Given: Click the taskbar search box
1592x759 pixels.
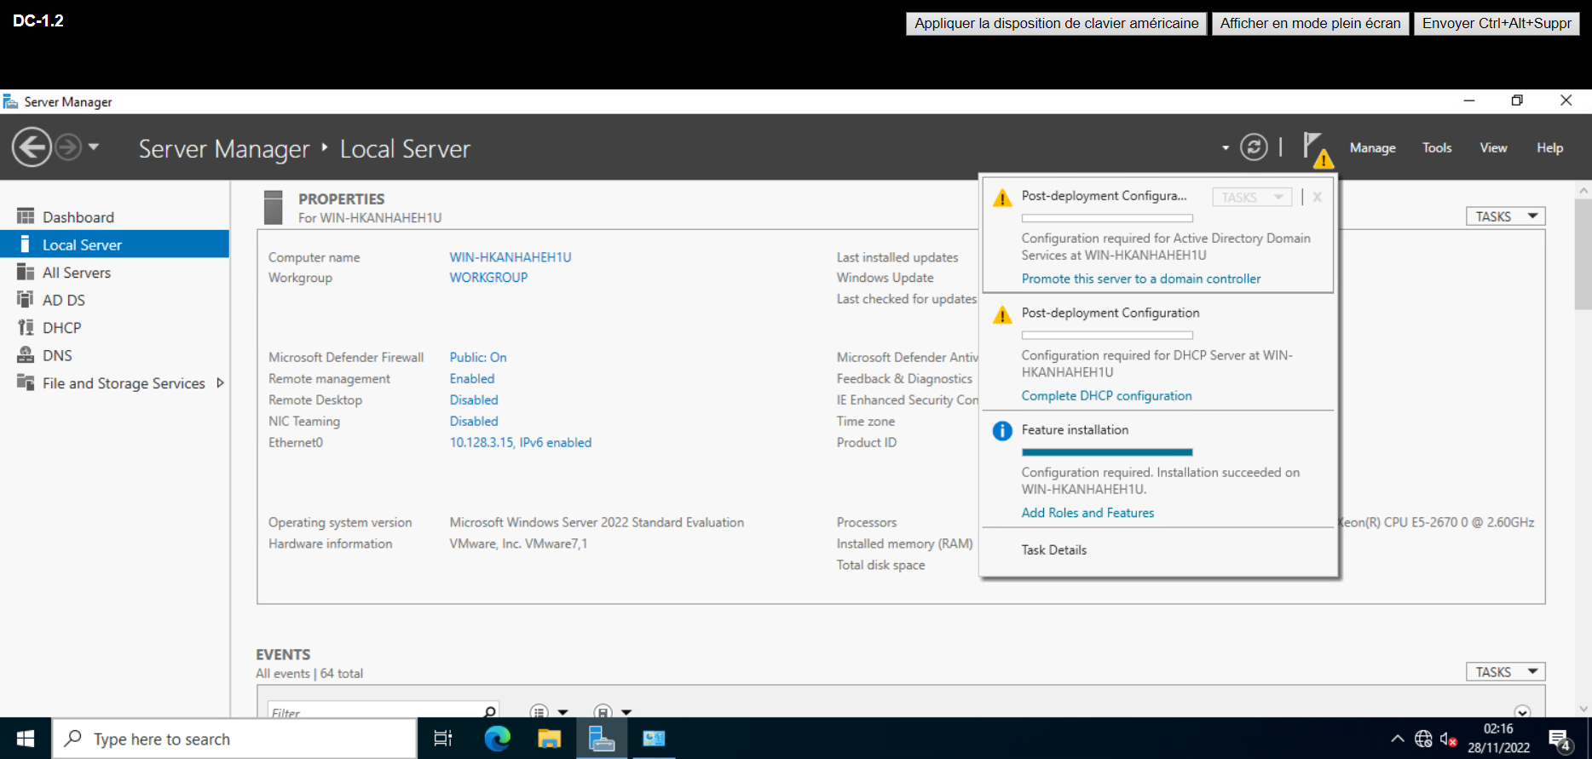Looking at the screenshot, I should (234, 739).
